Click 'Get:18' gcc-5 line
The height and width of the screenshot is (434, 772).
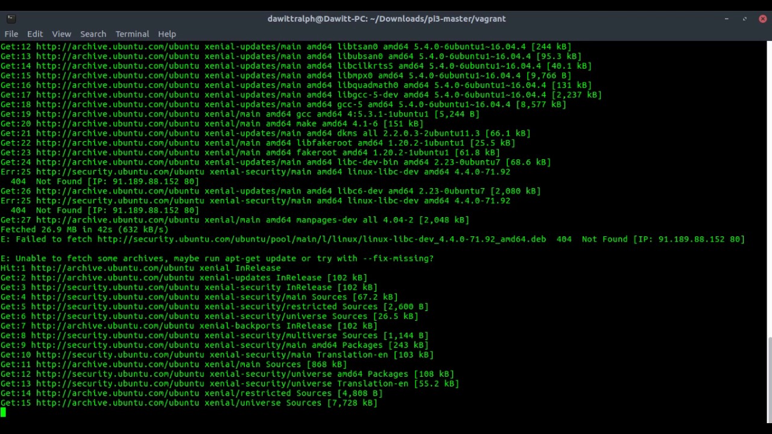tap(283, 104)
